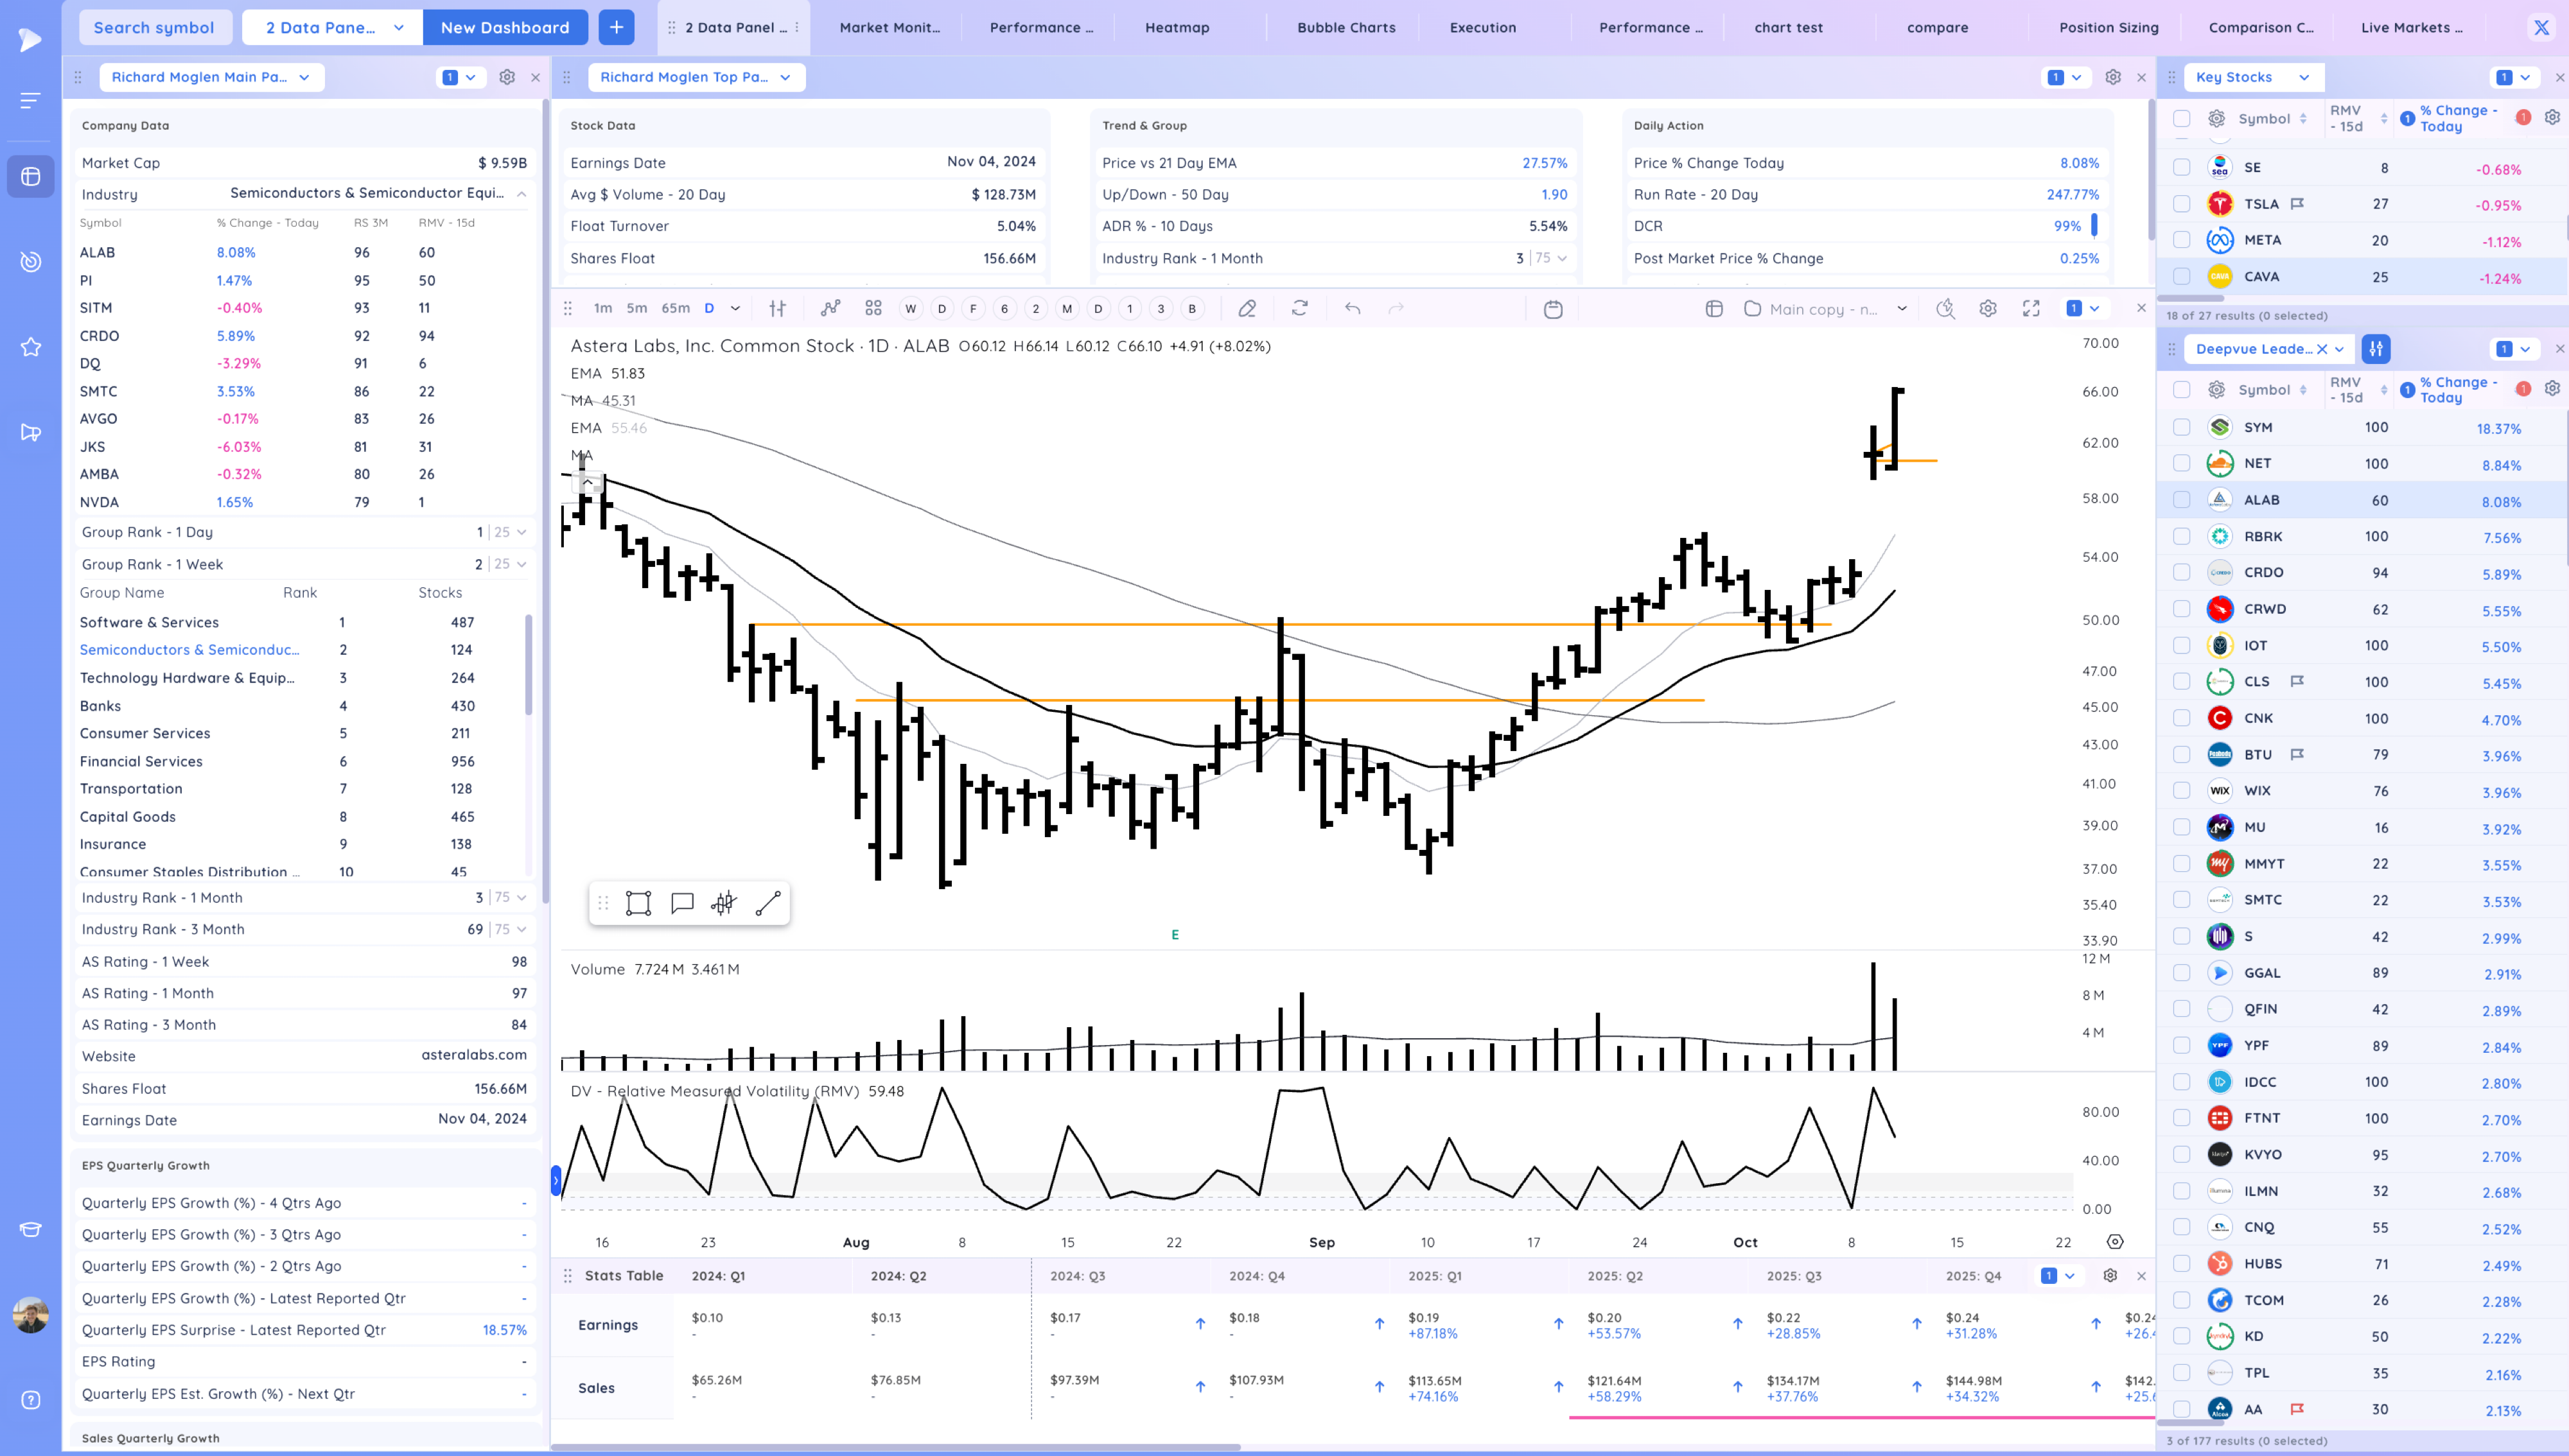Select the trend line drawing tool

[768, 904]
